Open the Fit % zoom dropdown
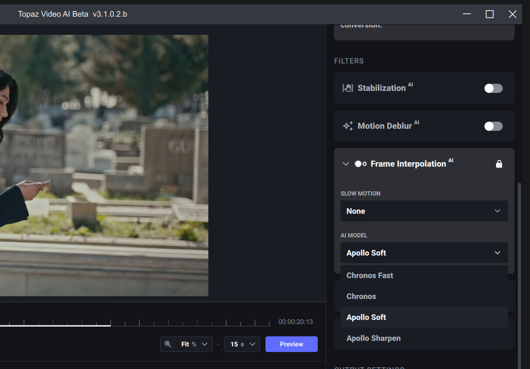The width and height of the screenshot is (530, 369). coord(194,344)
